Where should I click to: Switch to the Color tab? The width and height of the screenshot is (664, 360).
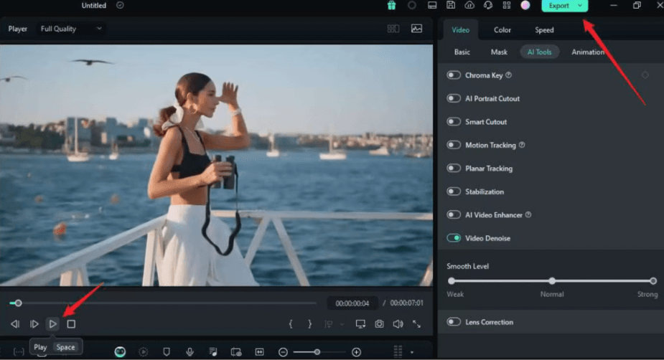pos(502,30)
